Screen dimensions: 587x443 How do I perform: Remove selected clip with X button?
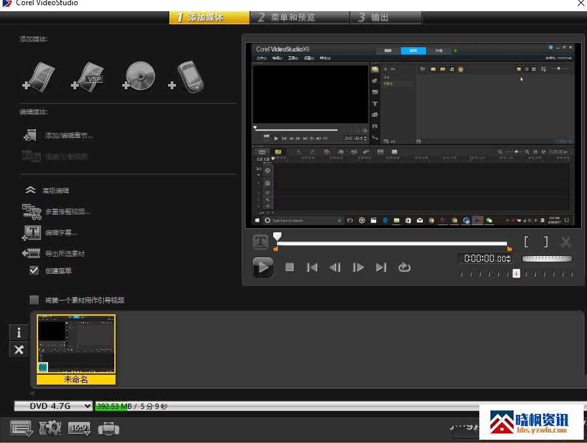(x=19, y=350)
